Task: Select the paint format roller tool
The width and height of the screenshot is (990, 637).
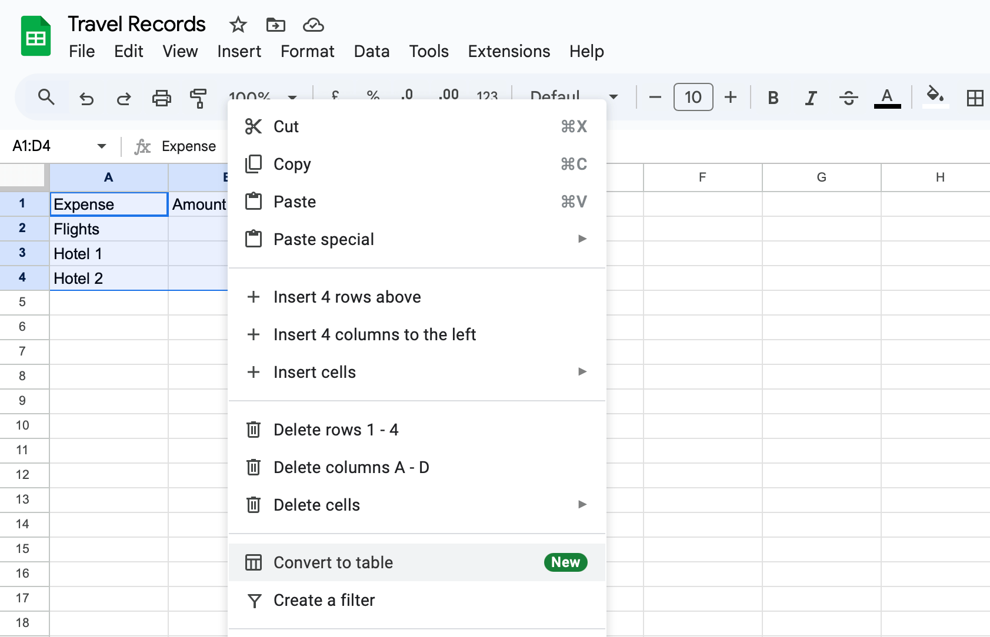Action: pos(198,98)
